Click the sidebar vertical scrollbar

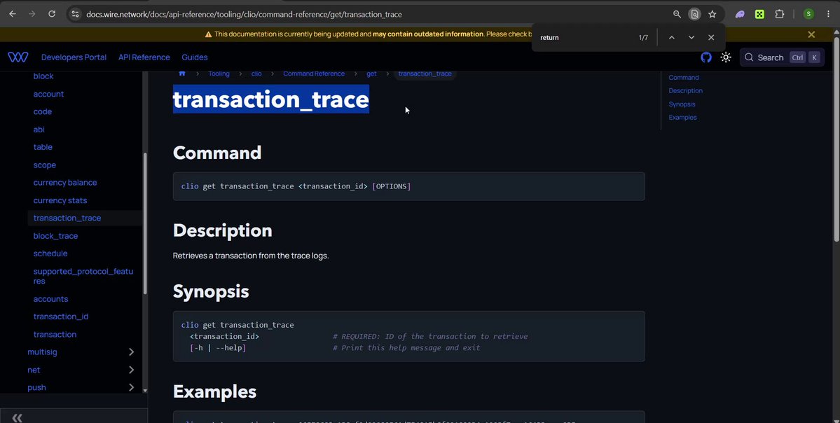(x=144, y=223)
